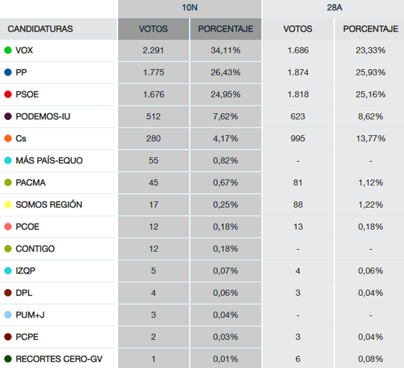This screenshot has width=404, height=368.
Task: Click the CANDIDATURAS column header
Action: pyautogui.click(x=40, y=29)
